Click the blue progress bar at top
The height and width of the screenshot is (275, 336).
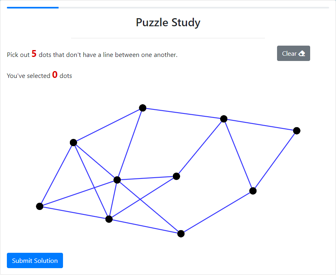coord(33,8)
